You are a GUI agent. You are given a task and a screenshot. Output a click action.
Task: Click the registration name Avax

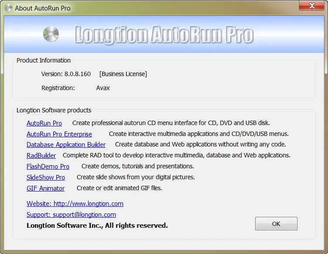[x=103, y=88]
